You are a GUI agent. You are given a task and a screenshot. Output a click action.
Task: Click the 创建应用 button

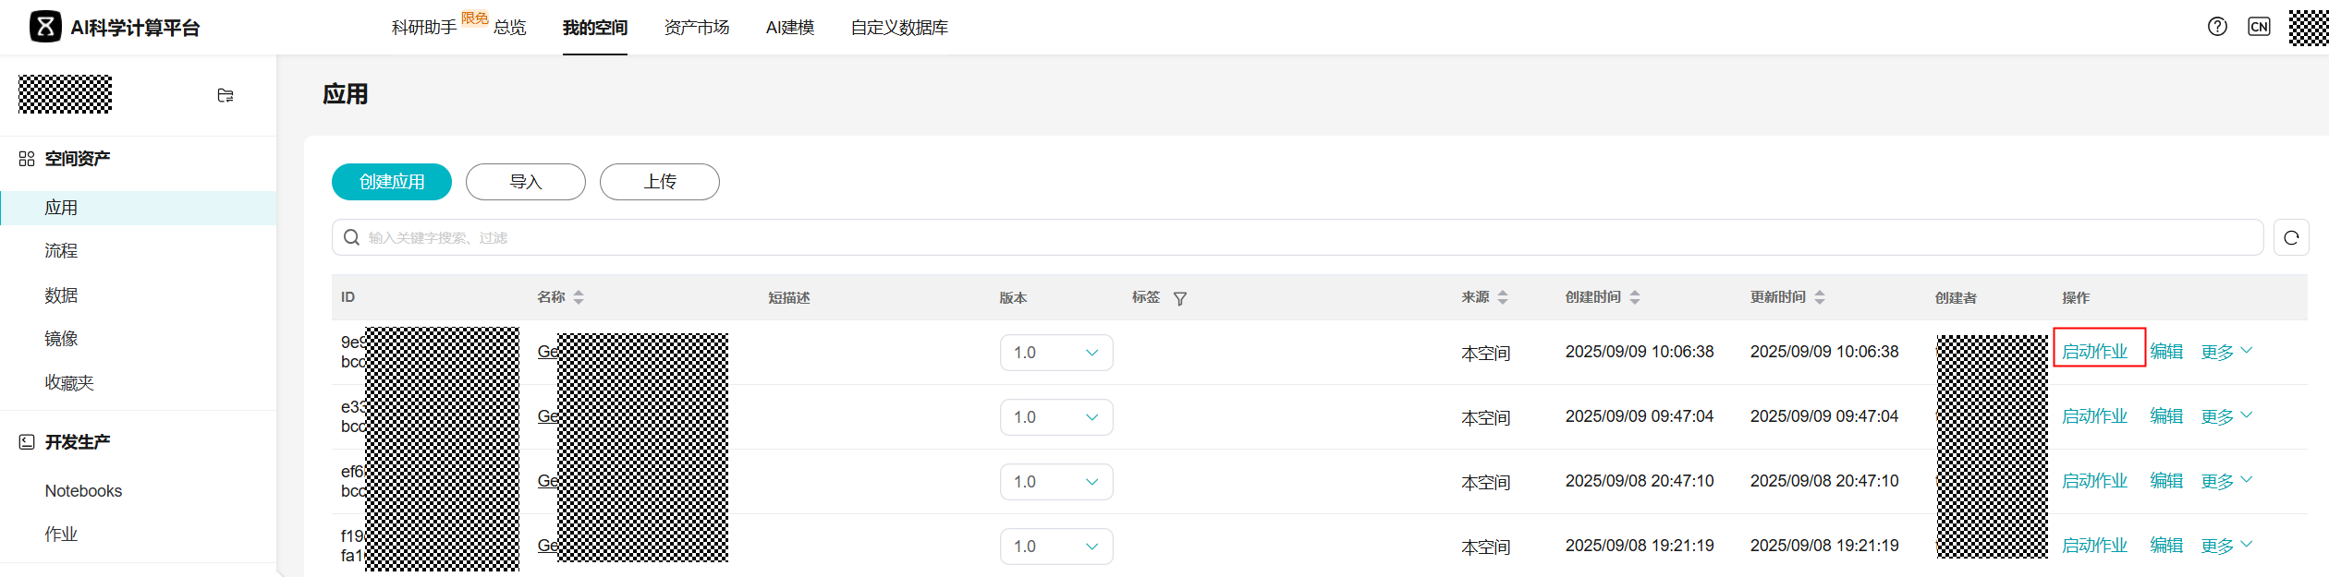[x=392, y=182]
